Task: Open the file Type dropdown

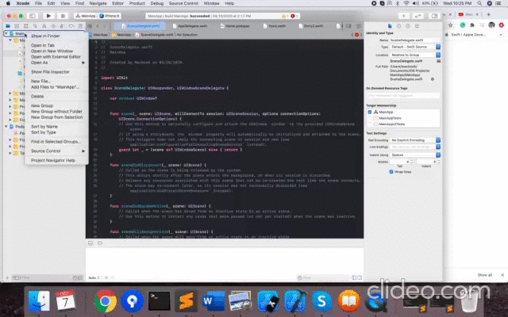Action: coord(415,47)
